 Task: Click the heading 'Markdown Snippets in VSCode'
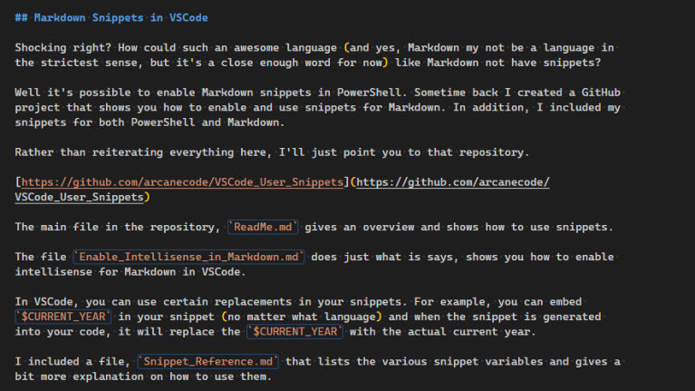(x=121, y=18)
